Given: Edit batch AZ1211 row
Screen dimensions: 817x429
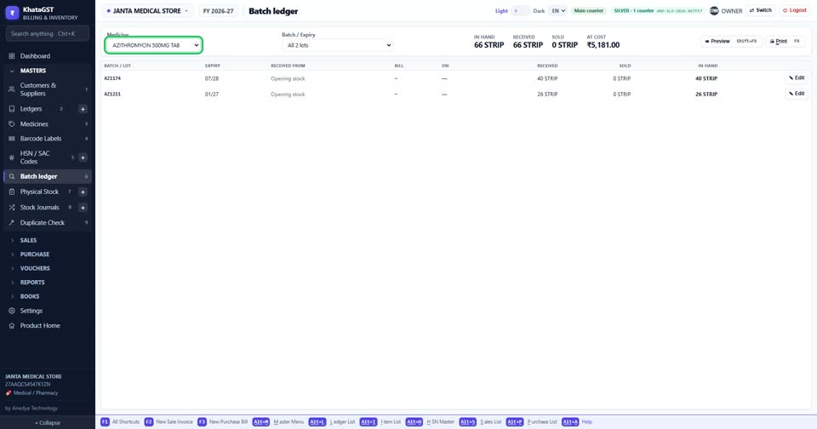Looking at the screenshot, I should 797,94.
